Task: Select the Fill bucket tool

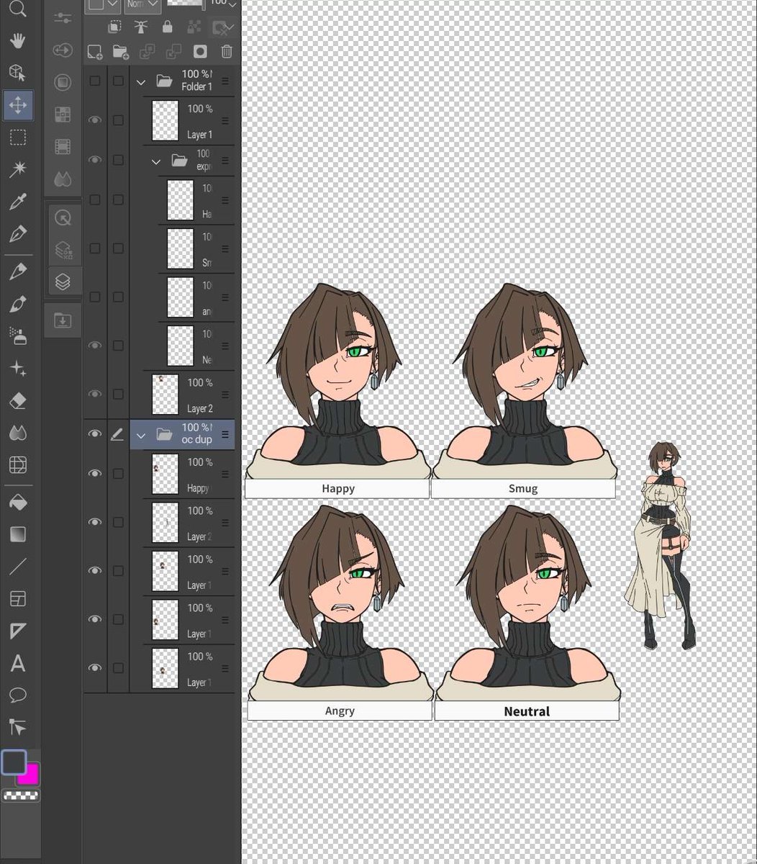Action: [17, 502]
